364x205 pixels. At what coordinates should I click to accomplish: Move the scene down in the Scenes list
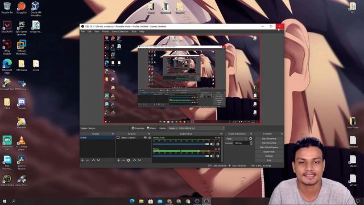click(98, 161)
